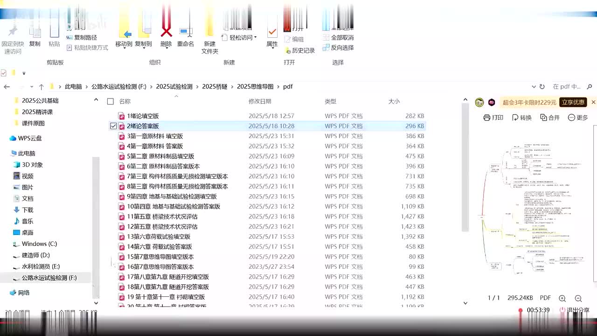This screenshot has width=597, height=336.
Task: Toggle the select-all checkbox in header
Action: (111, 101)
